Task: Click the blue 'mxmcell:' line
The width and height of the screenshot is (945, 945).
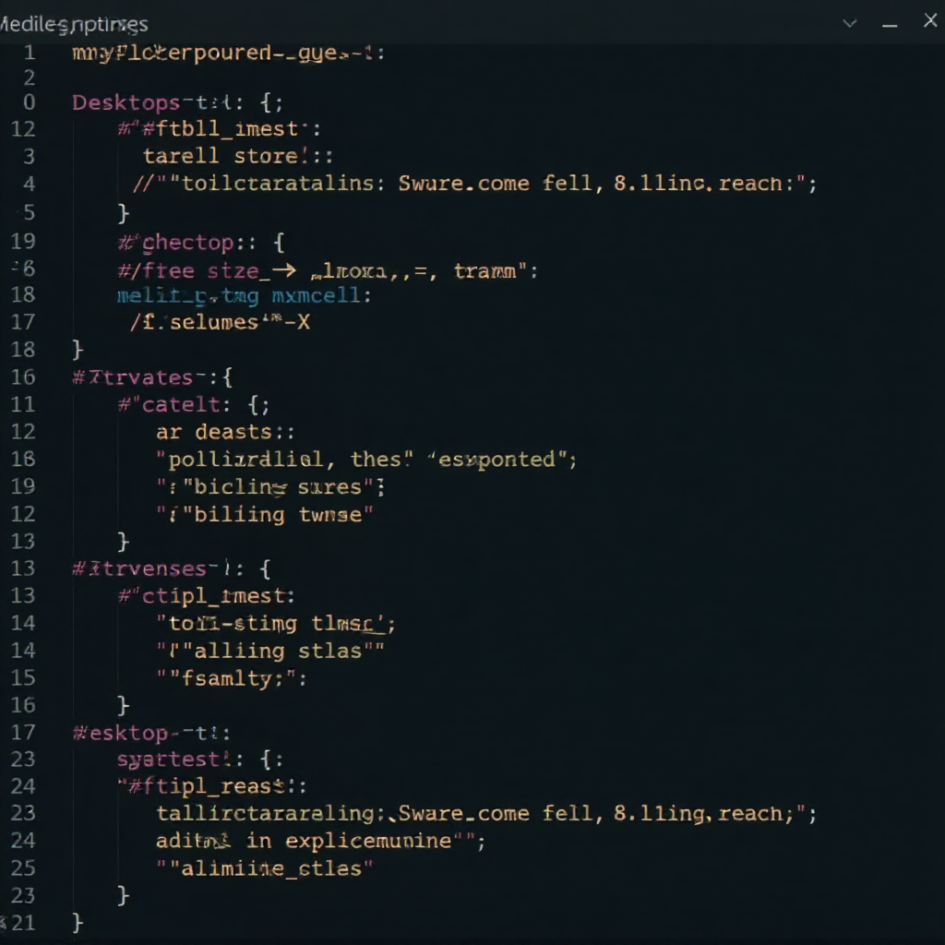Action: pyautogui.click(x=244, y=296)
